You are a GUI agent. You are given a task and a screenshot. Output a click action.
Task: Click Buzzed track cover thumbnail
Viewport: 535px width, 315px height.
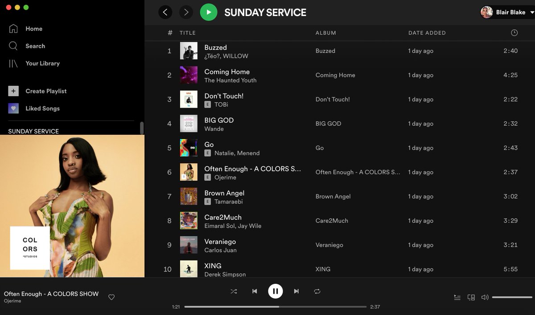[189, 51]
